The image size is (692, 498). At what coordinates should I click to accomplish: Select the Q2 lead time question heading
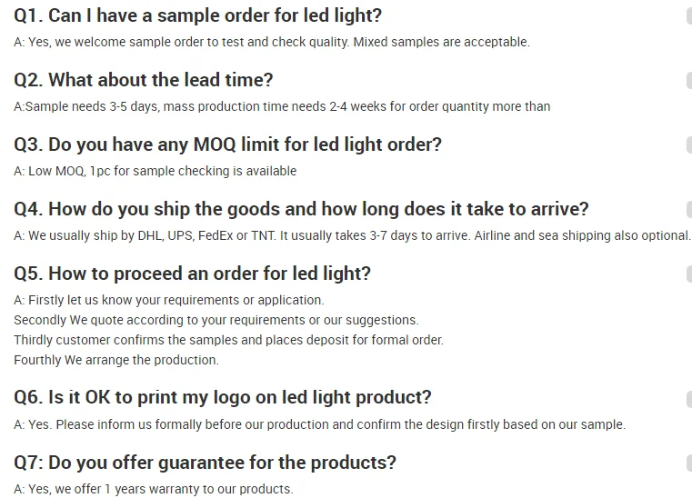point(144,80)
